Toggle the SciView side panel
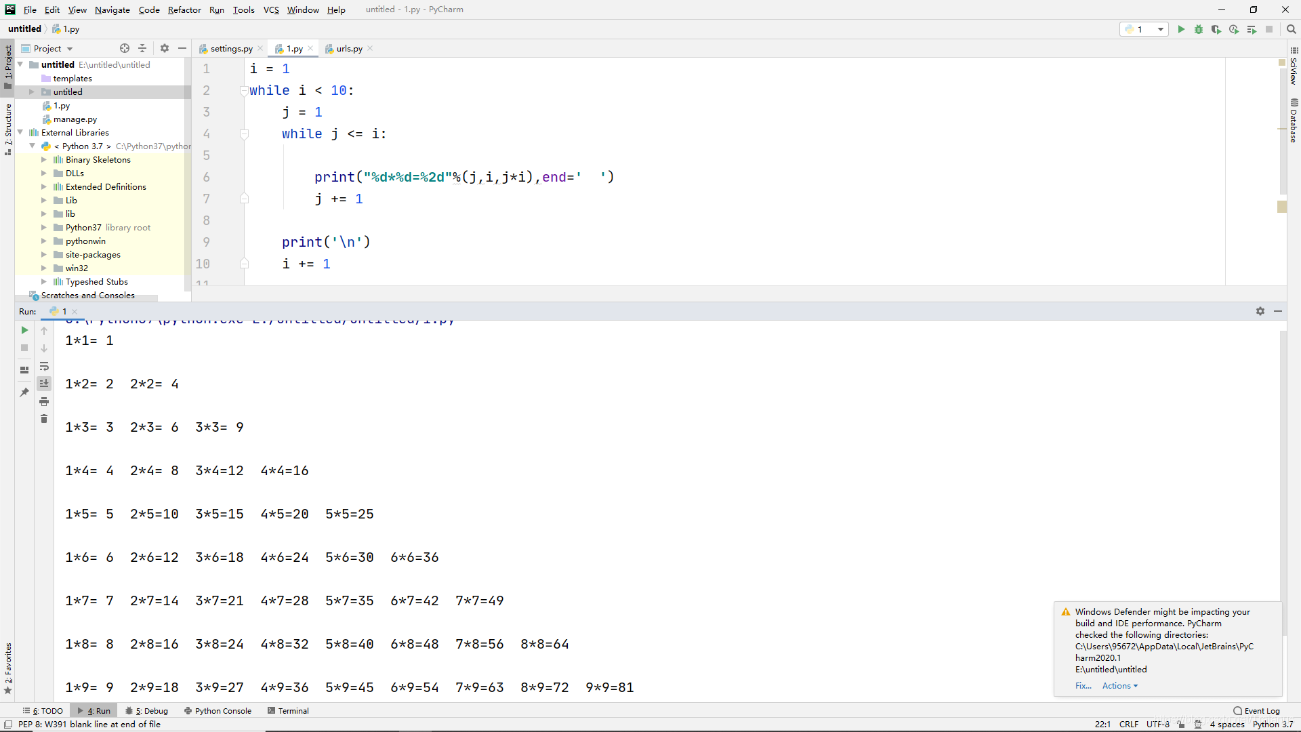The width and height of the screenshot is (1301, 732). click(1294, 66)
